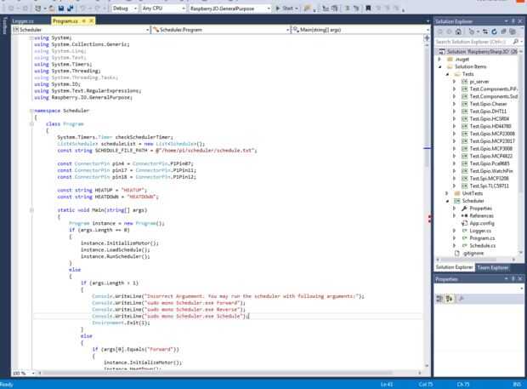Expand the Test.Gpio.DHT11 project node
The width and height of the screenshot is (527, 389).
point(454,111)
